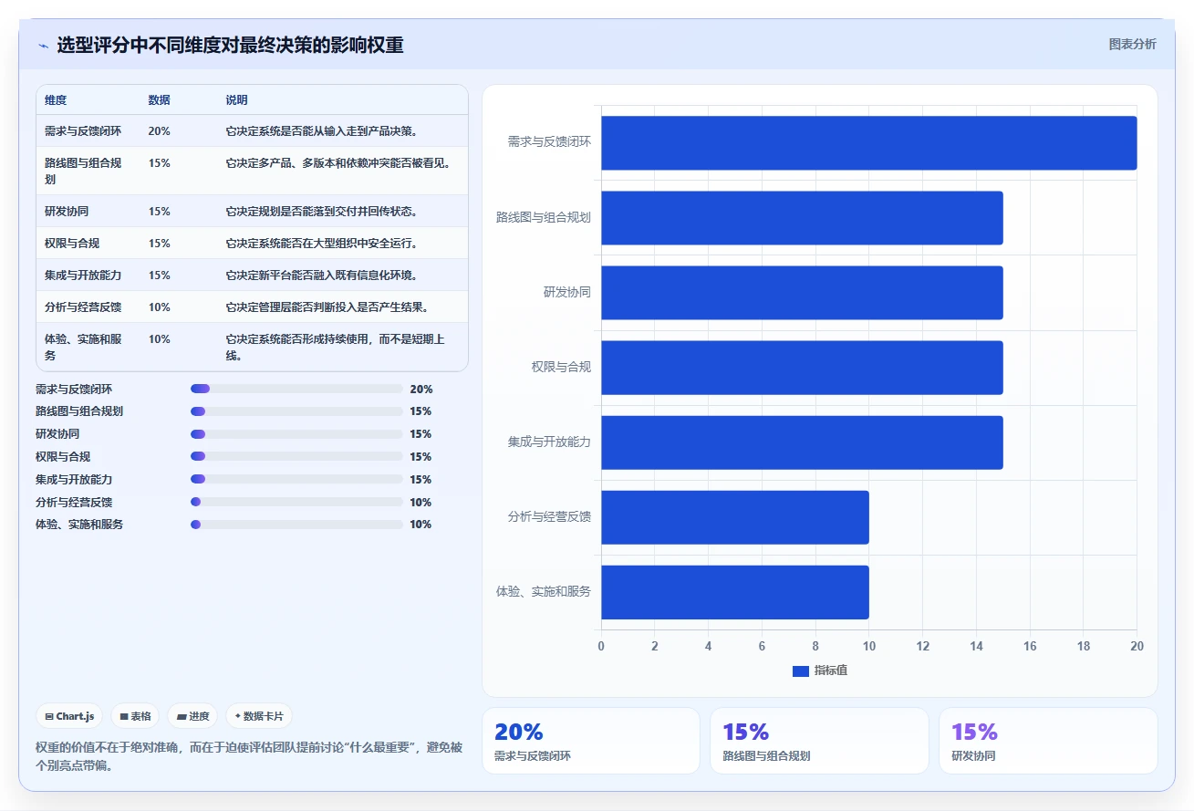The image size is (1194, 811).
Task: Click the 权限与合规 chart bar
Action: [802, 368]
